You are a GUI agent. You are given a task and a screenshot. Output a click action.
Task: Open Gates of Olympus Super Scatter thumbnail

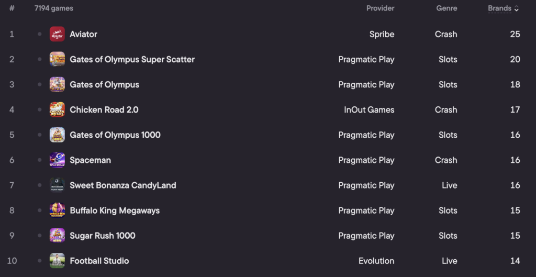click(x=57, y=59)
